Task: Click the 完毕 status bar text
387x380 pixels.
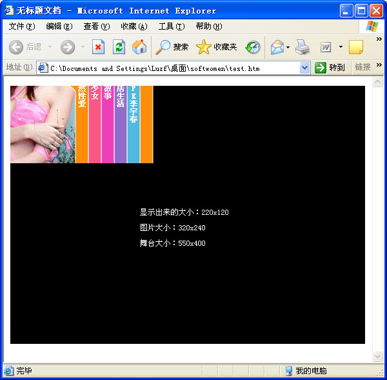Action: point(24,371)
